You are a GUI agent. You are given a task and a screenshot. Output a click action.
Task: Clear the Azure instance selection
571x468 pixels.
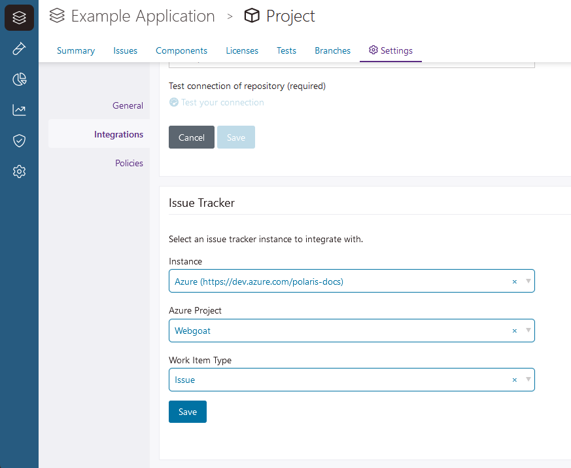(514, 281)
